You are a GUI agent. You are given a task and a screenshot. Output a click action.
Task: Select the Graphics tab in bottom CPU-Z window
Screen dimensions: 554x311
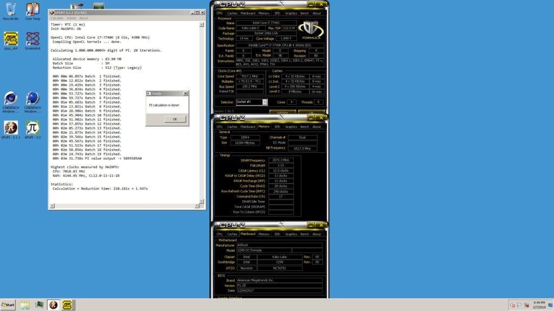(x=291, y=234)
